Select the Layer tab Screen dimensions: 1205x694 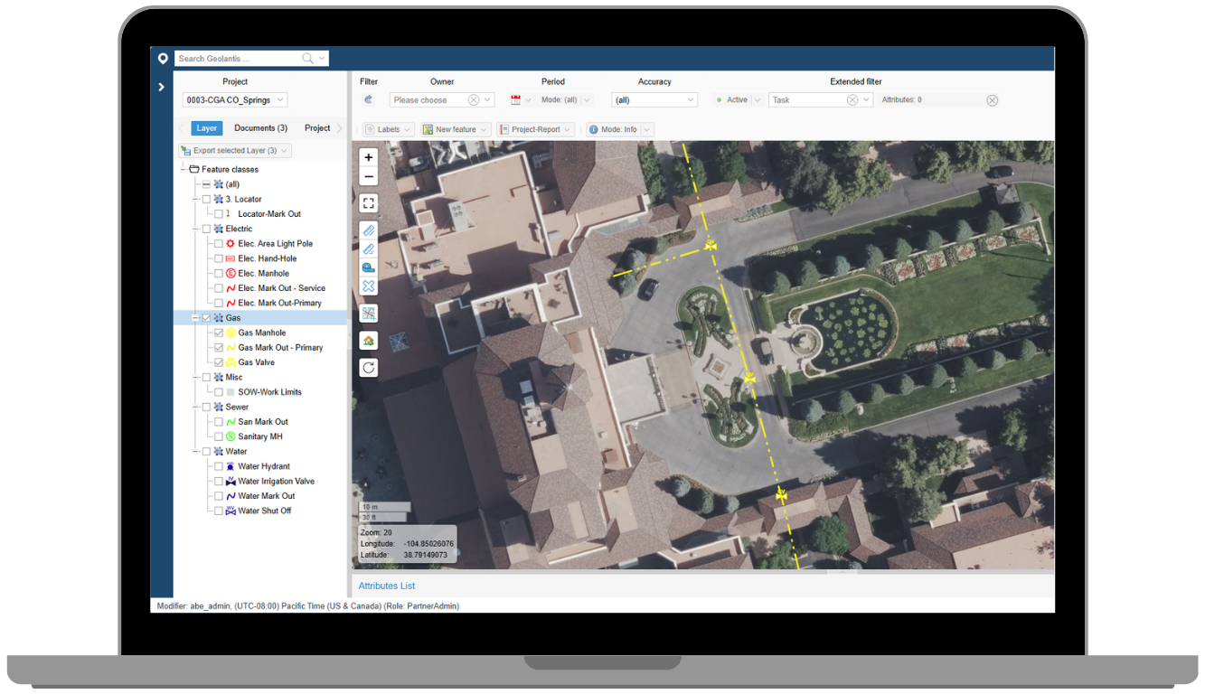coord(207,128)
